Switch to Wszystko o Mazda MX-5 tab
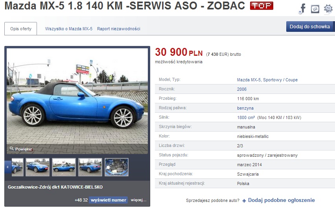Viewport: 335px width, 209px height. click(x=68, y=29)
